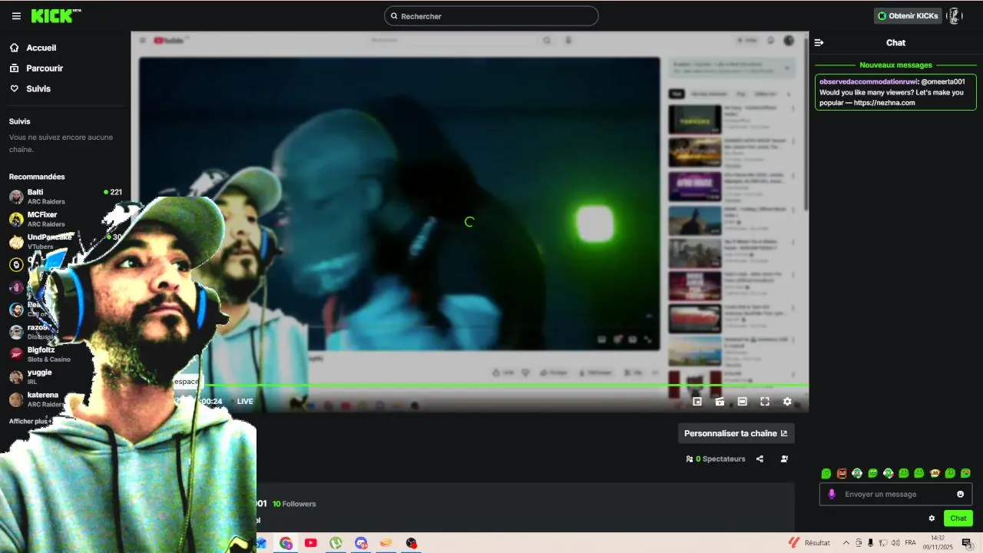Click Chat panel header title
Image resolution: width=983 pixels, height=553 pixels.
[x=895, y=43]
